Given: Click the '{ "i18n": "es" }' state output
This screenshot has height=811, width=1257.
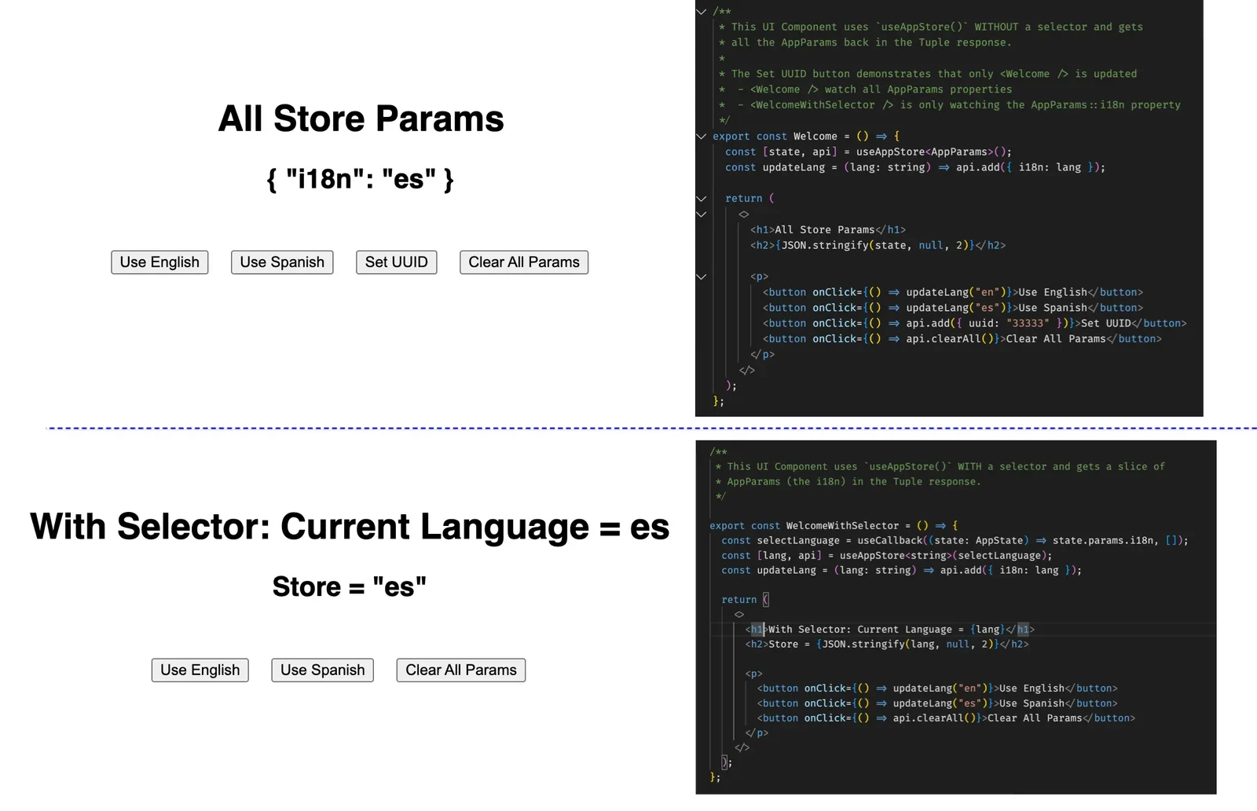Looking at the screenshot, I should click(x=361, y=179).
